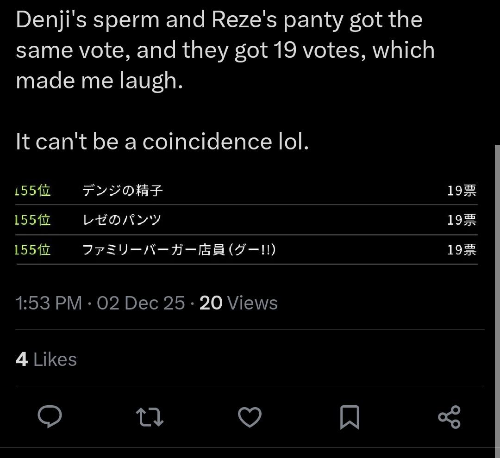Screen dimensions: 500x458
Task: Tap the repost arrows icon
Action: [x=150, y=416]
